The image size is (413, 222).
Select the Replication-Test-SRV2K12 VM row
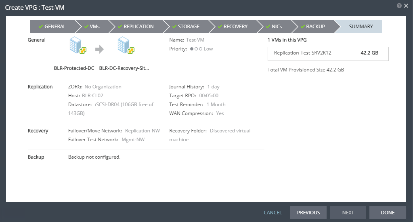click(x=327, y=53)
